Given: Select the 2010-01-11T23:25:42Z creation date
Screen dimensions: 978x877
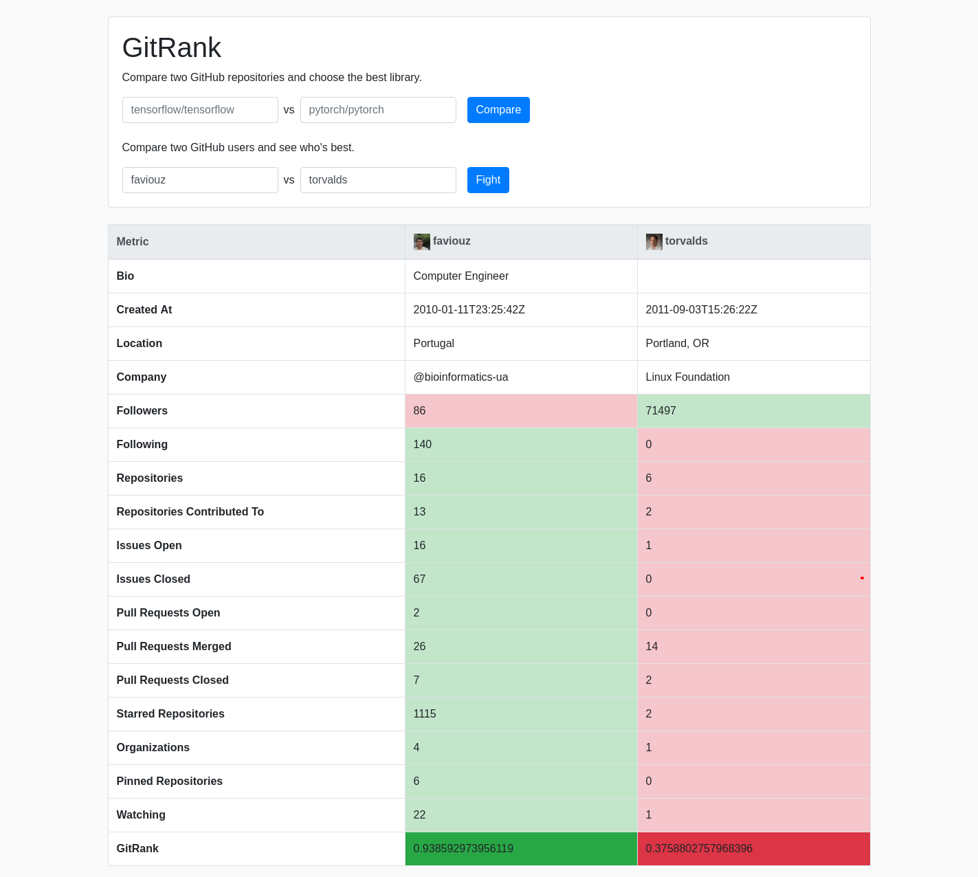Looking at the screenshot, I should point(469,310).
